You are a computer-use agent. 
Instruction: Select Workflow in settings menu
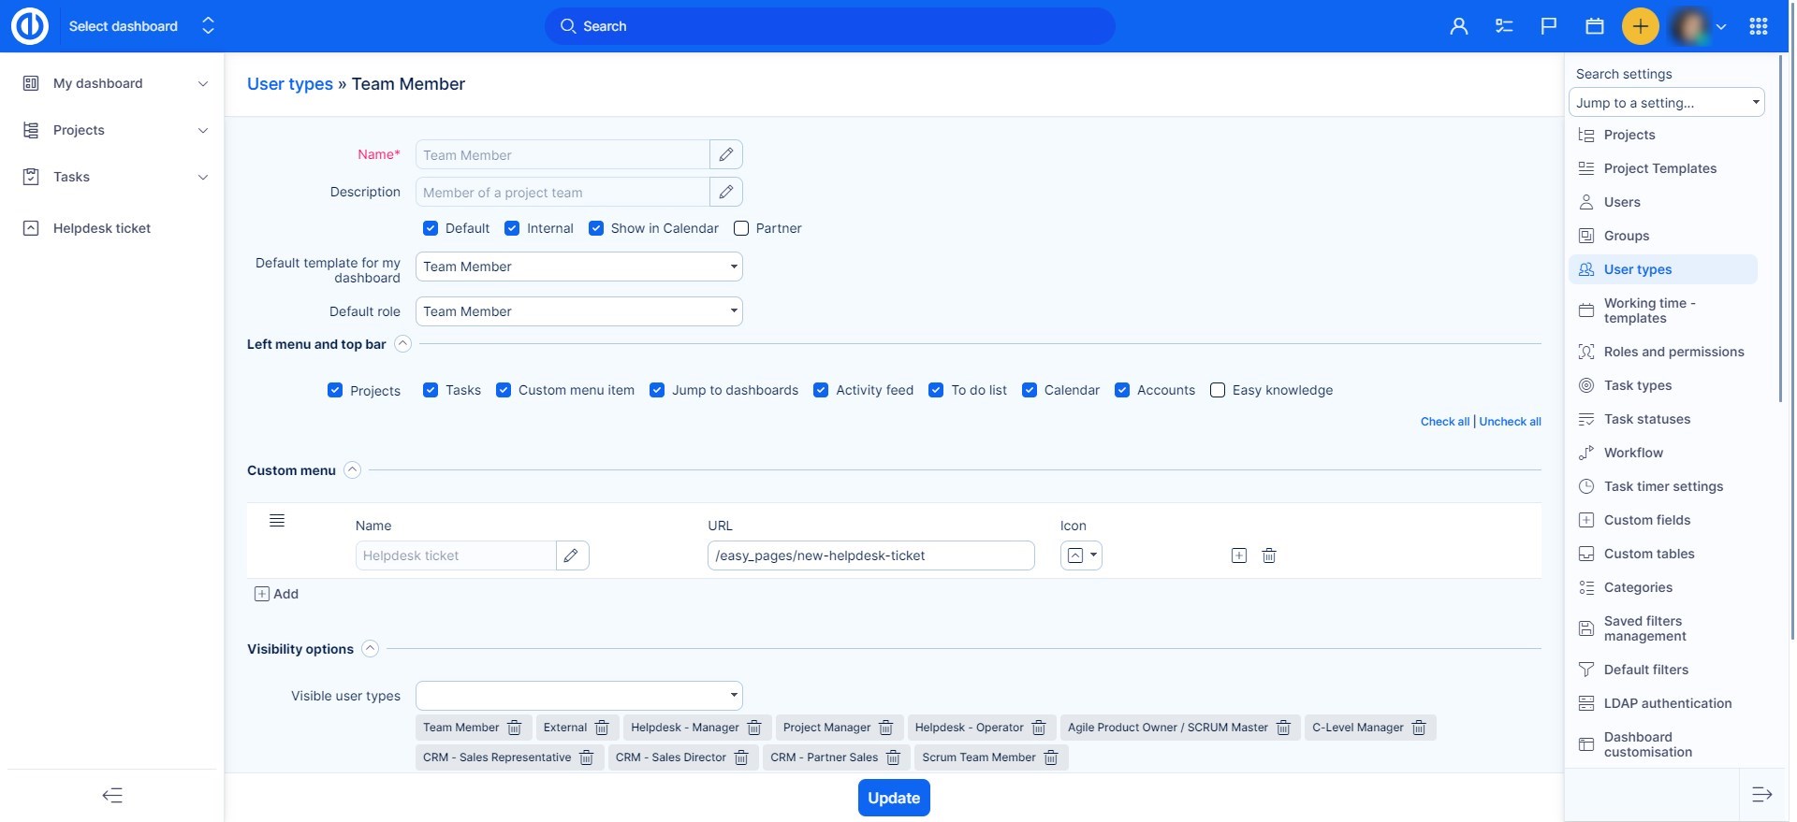point(1633,453)
